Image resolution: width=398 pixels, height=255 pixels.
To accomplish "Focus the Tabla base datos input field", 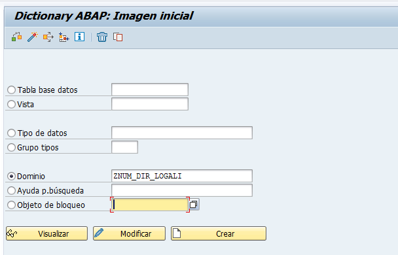I will [x=150, y=90].
